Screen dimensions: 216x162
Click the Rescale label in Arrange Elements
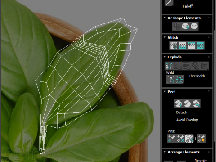(200, 161)
